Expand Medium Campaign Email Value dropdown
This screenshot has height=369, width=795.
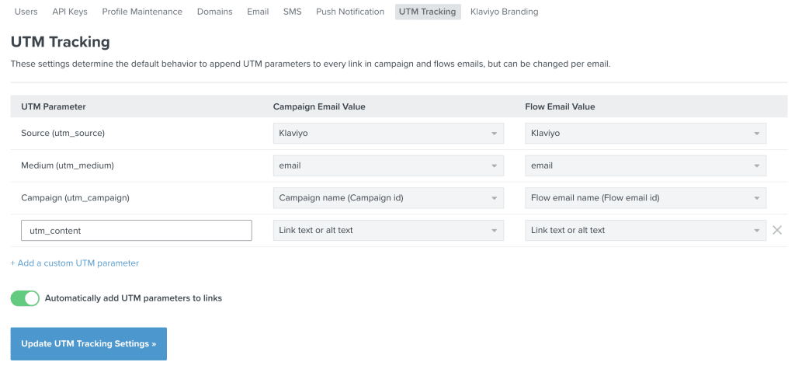pos(388,166)
